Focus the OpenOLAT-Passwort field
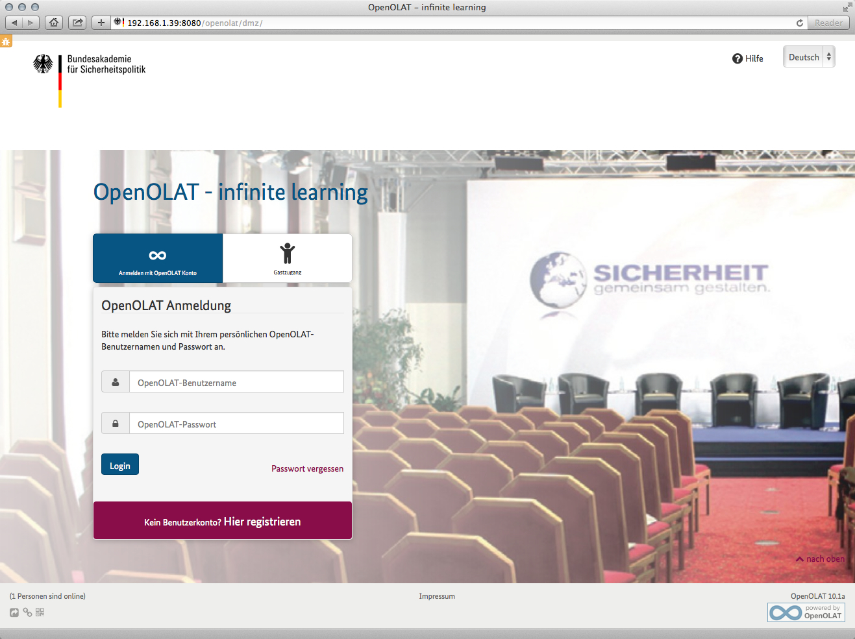Viewport: 855px width, 639px height. point(236,424)
